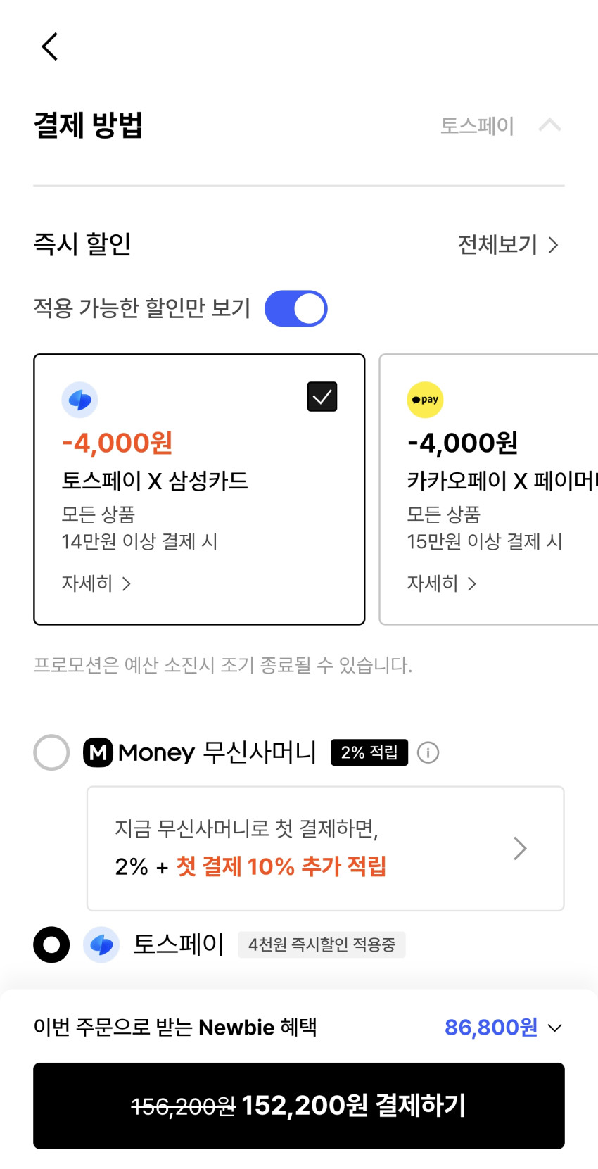Image resolution: width=598 pixels, height=1169 pixels.
Task: Open 전체보기 for instant discounts
Action: [x=508, y=245]
